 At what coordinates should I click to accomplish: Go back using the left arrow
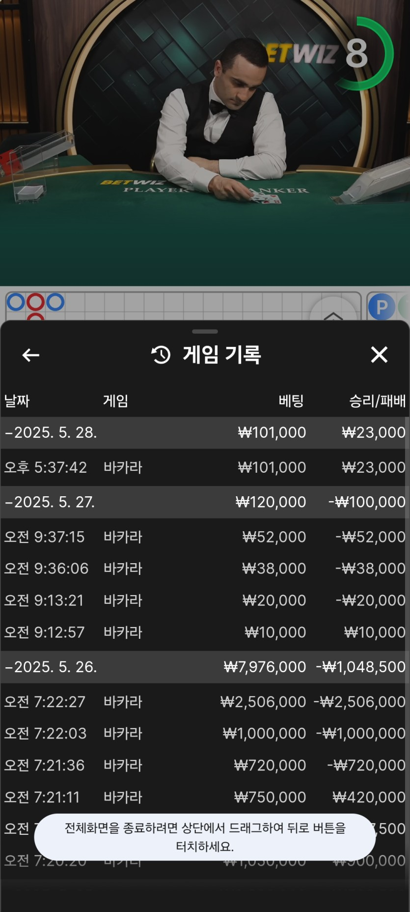tap(31, 355)
